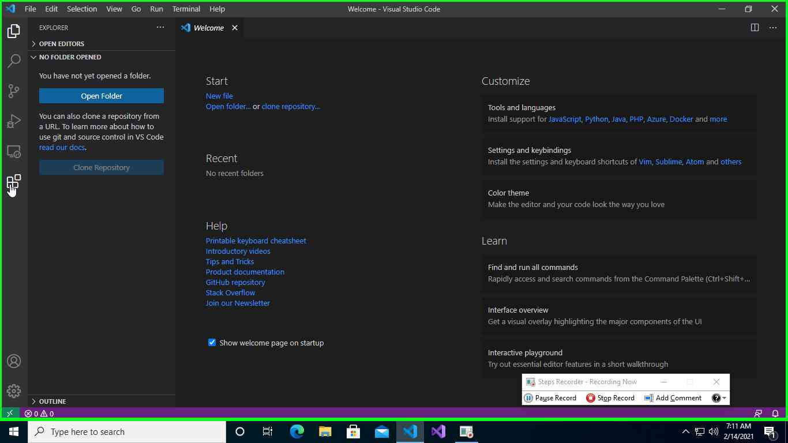Click the remote window indicator in status bar
The image size is (788, 443).
pos(10,413)
